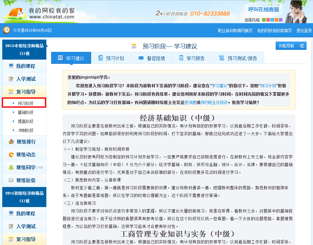The image size is (313, 245).
Task: Click the 班级同学 green people icon
Action: [x=11, y=167]
